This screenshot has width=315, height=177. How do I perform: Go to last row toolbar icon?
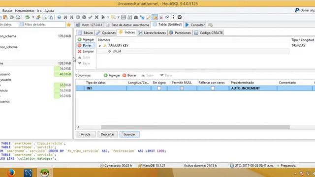(x=71, y=17)
